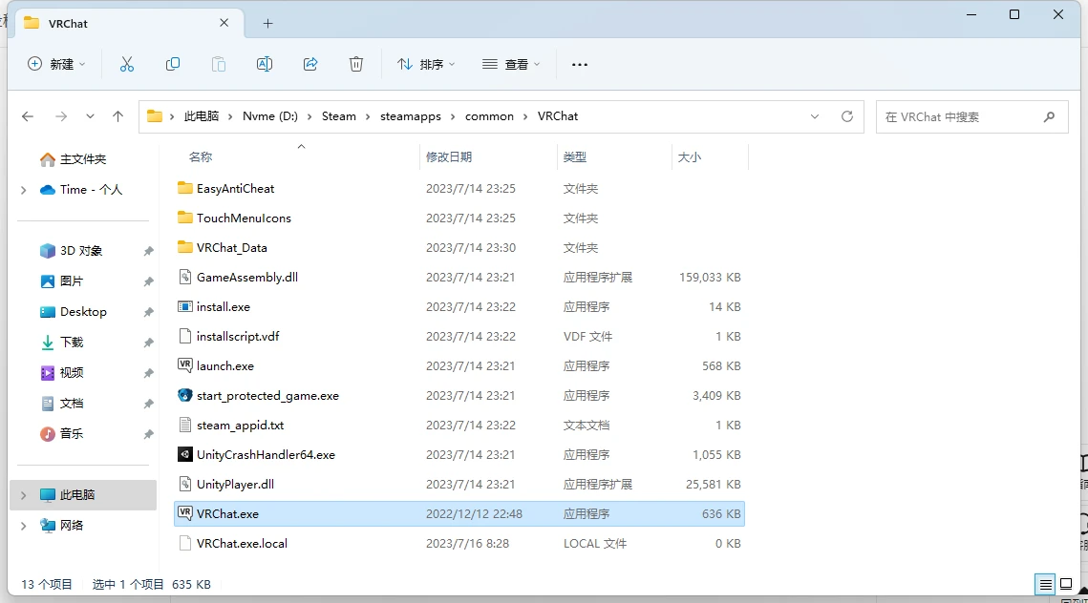Click the launch.exe VR icon

coord(184,365)
